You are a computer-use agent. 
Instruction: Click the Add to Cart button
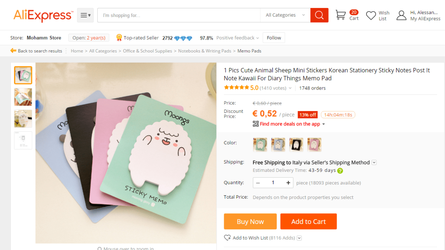[308, 222]
